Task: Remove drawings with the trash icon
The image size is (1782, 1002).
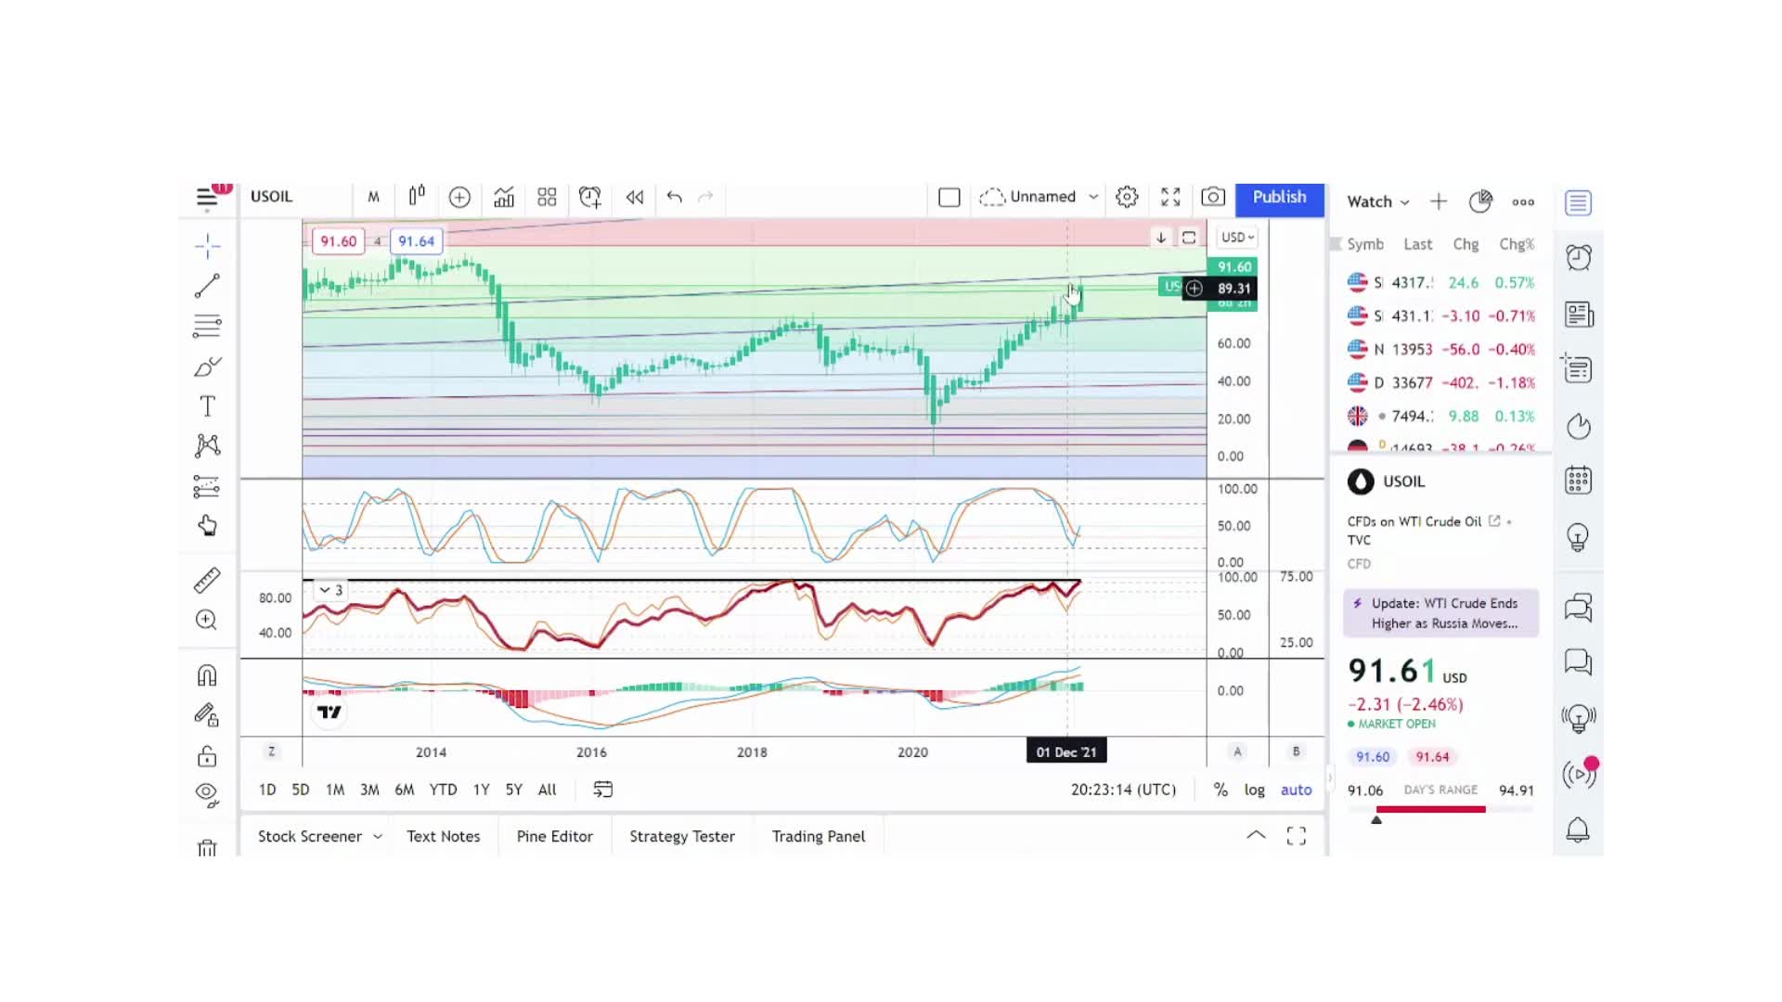Action: (x=207, y=847)
